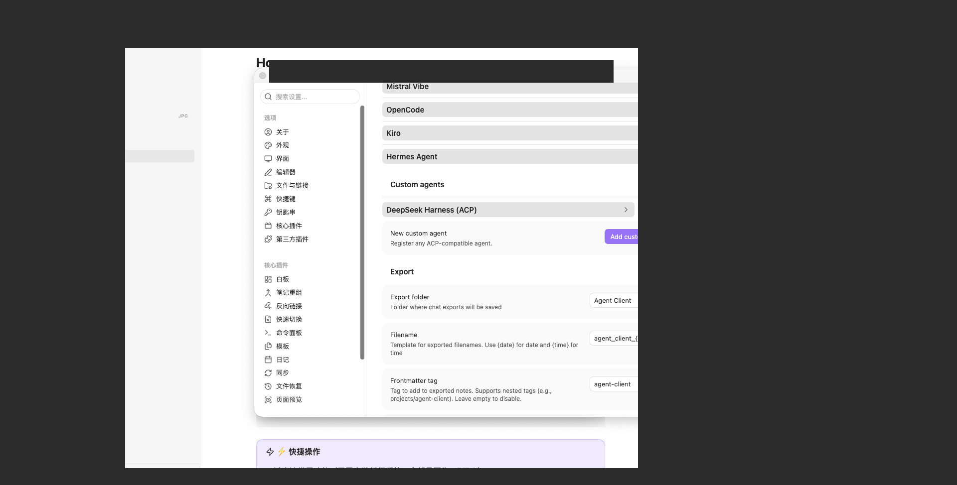This screenshot has width=957, height=485.
Task: Expand the OpenCode agent section
Action: (x=510, y=110)
